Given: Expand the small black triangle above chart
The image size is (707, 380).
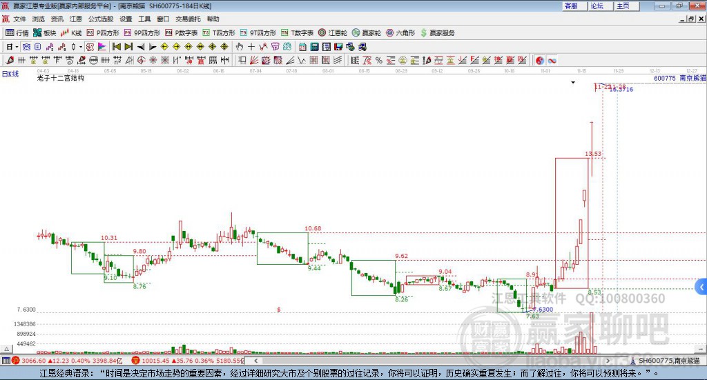Looking at the screenshot, I should click(x=573, y=82).
